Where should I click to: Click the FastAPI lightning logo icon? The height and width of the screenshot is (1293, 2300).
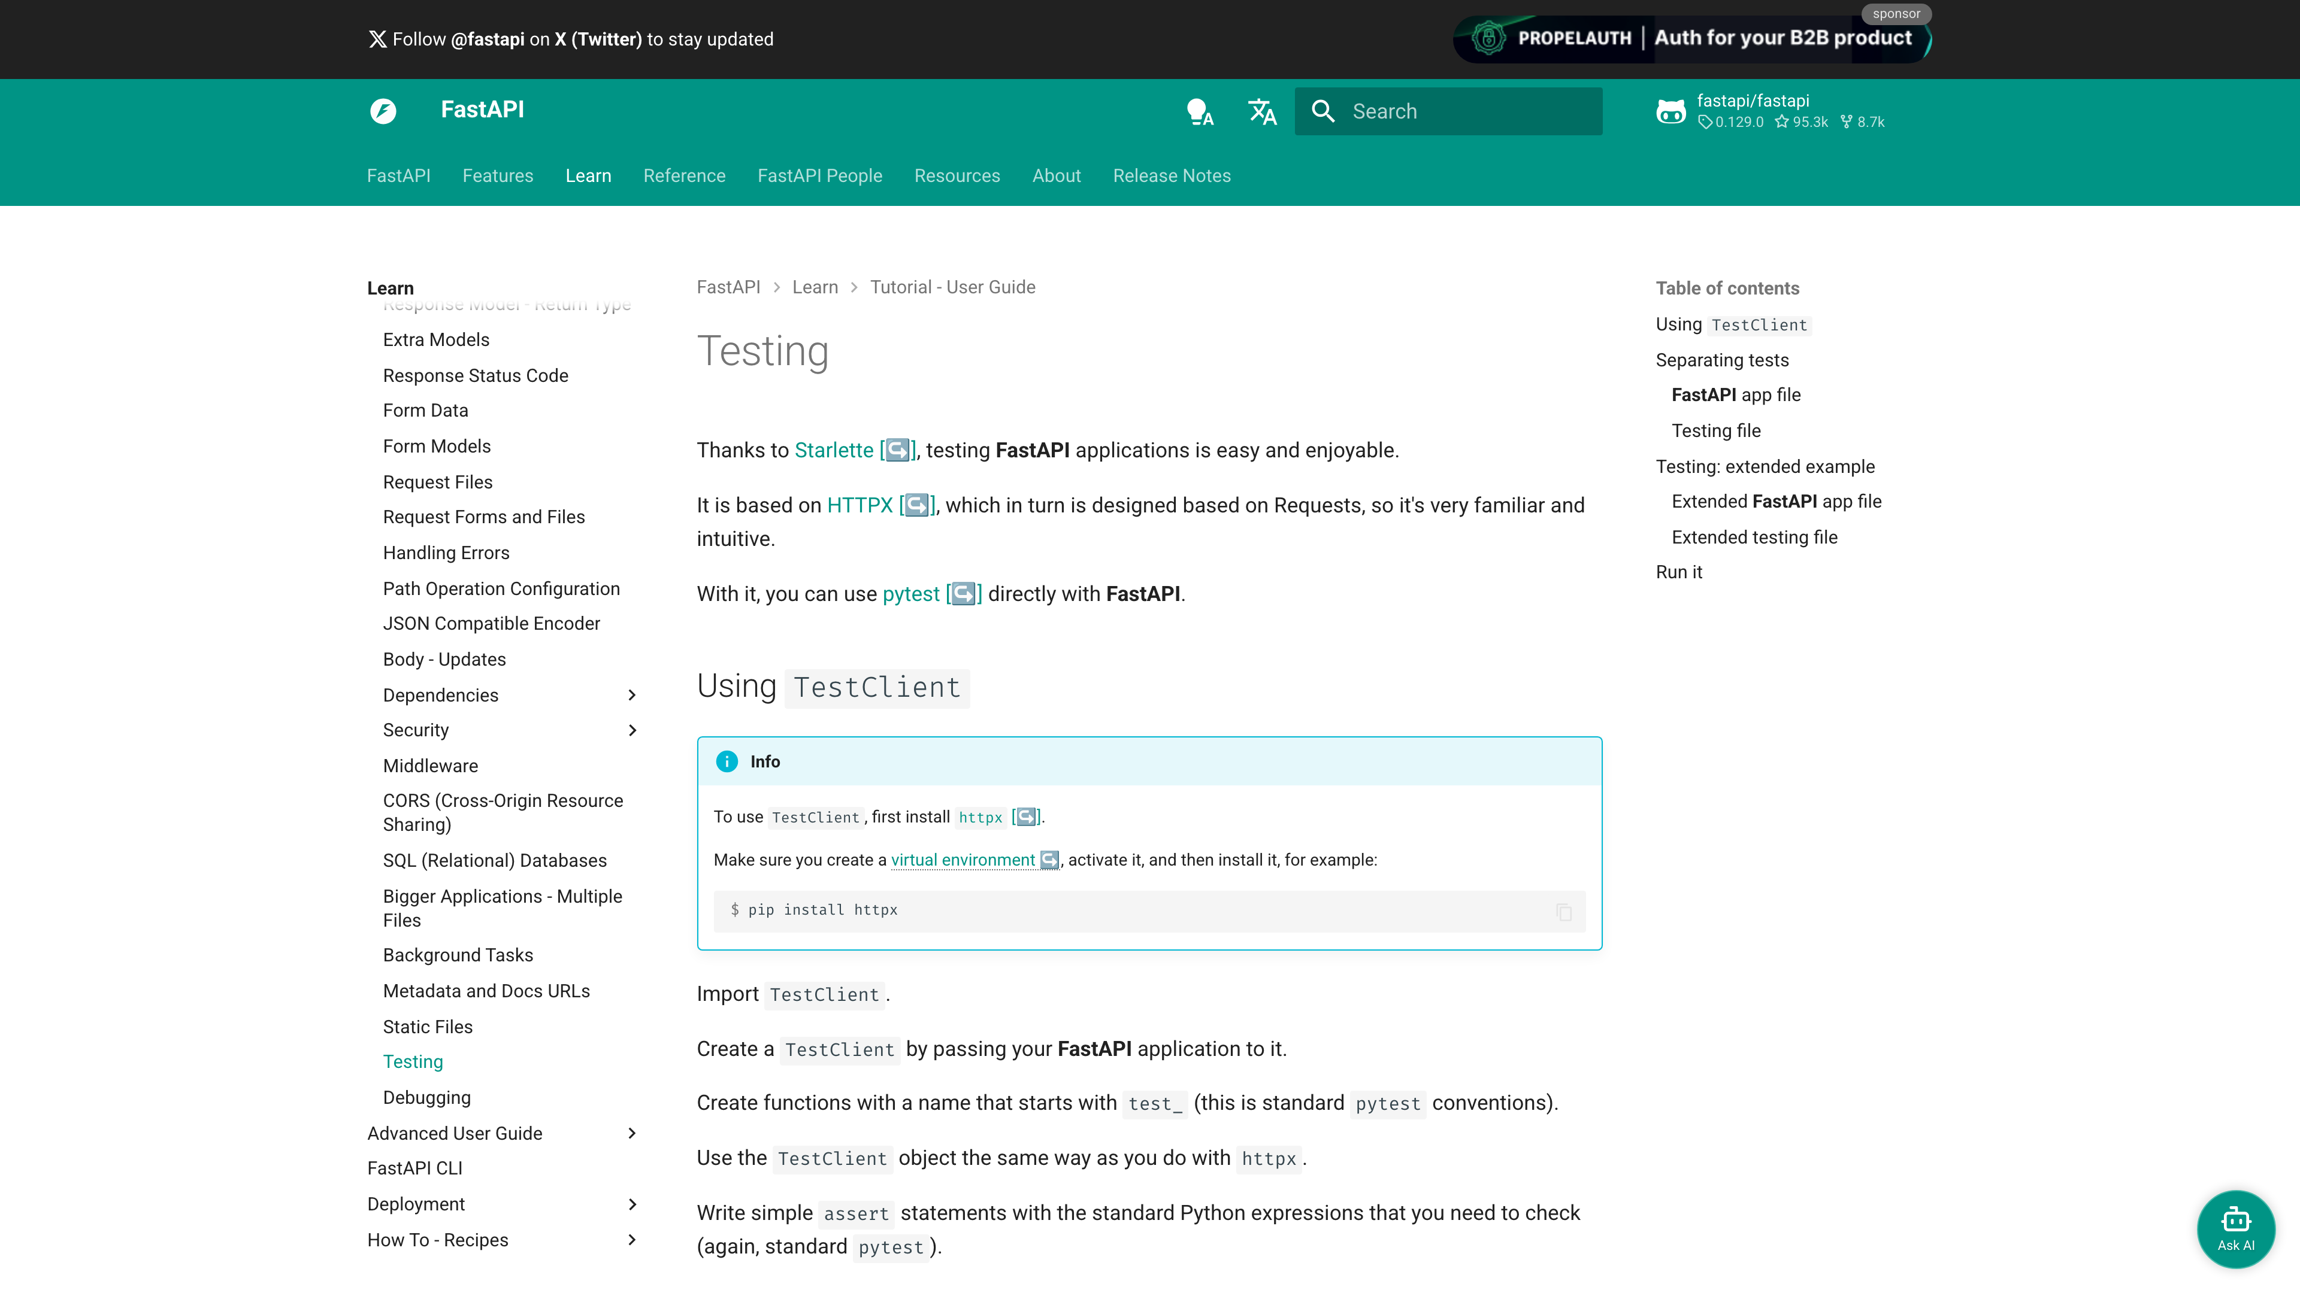pyautogui.click(x=383, y=111)
